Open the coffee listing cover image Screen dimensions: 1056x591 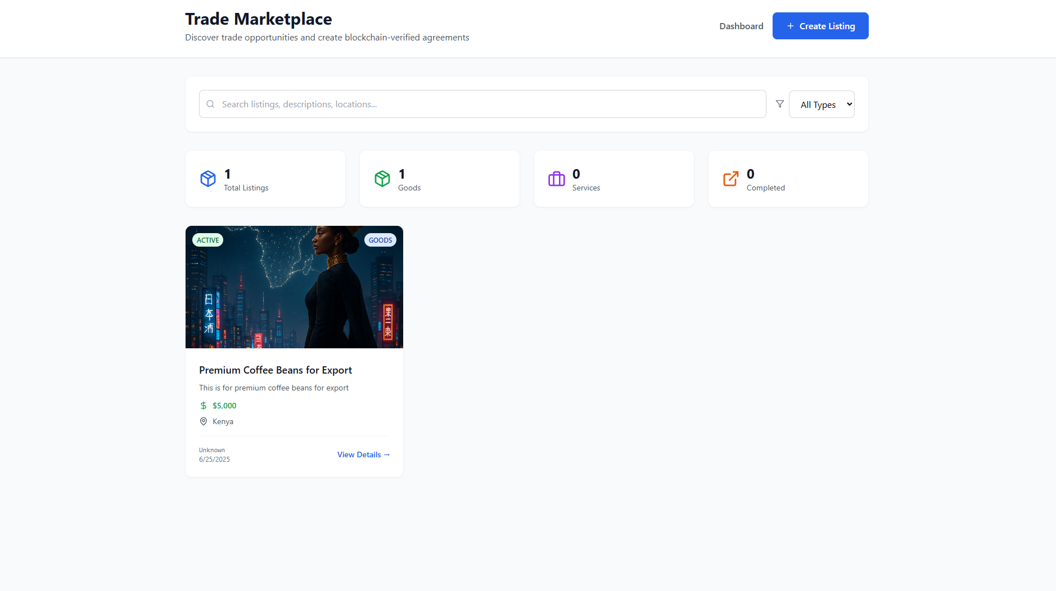[x=294, y=287]
